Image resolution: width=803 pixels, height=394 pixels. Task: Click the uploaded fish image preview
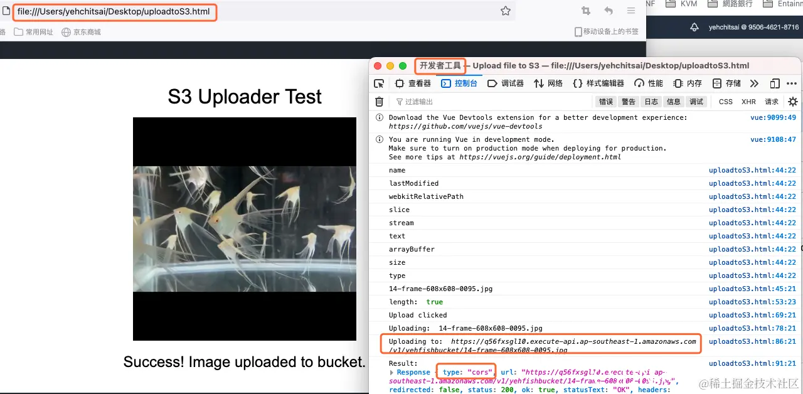(245, 229)
